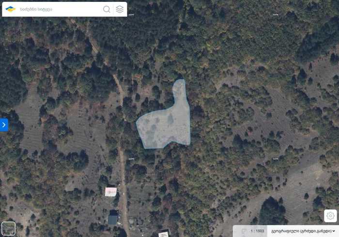Screen dimensions: 339x237
Task: Click the small map label below the parcel
Action: [x=131, y=159]
